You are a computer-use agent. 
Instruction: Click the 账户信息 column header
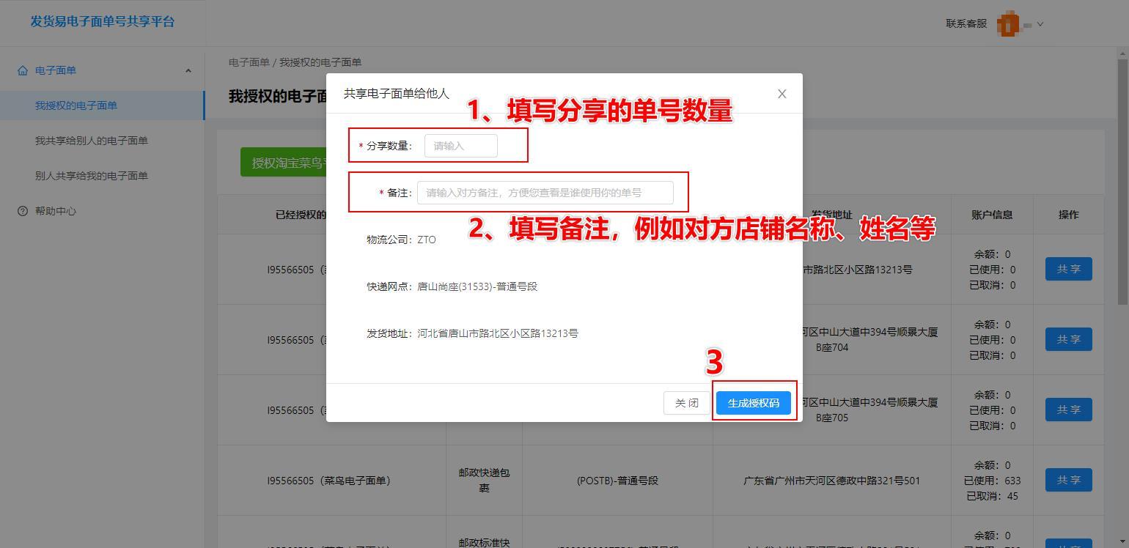point(992,215)
